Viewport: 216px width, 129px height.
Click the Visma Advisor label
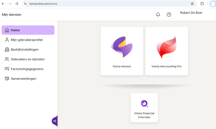(122, 66)
